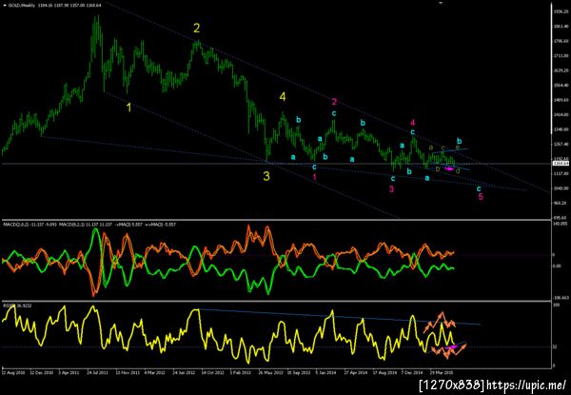Select the olive d label below the triangle
The height and width of the screenshot is (395, 571).
point(458,170)
